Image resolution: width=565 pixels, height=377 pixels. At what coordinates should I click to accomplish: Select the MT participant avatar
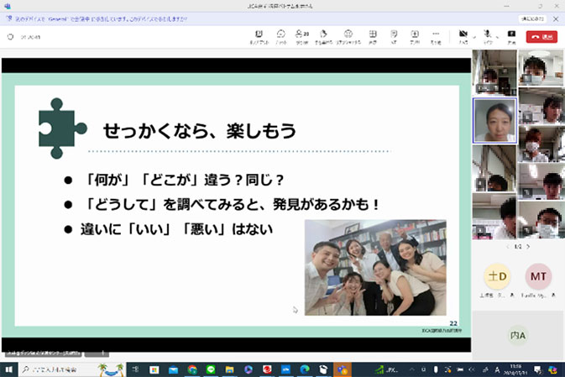538,276
